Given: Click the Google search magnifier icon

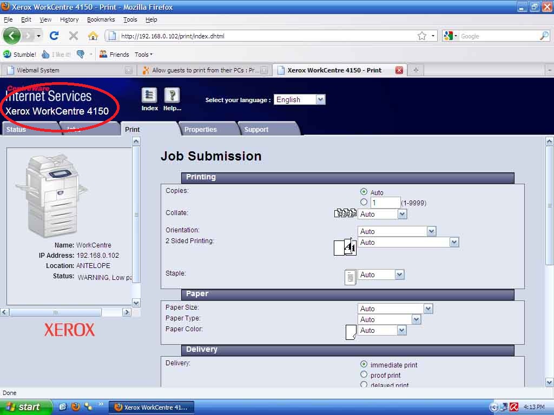Looking at the screenshot, I should coord(544,36).
